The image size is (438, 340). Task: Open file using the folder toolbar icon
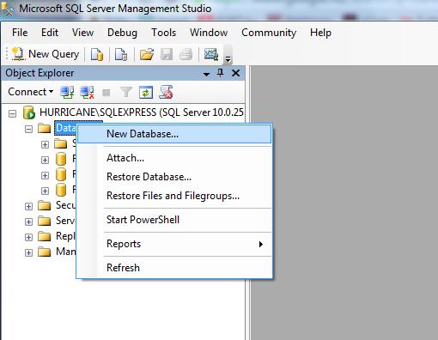pyautogui.click(x=147, y=54)
